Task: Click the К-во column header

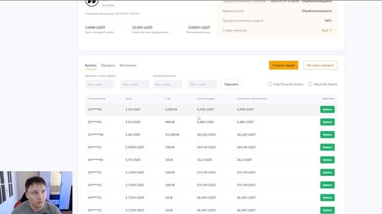Action: pos(168,99)
